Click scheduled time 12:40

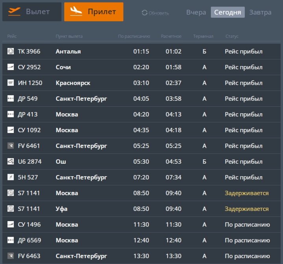click(141, 240)
